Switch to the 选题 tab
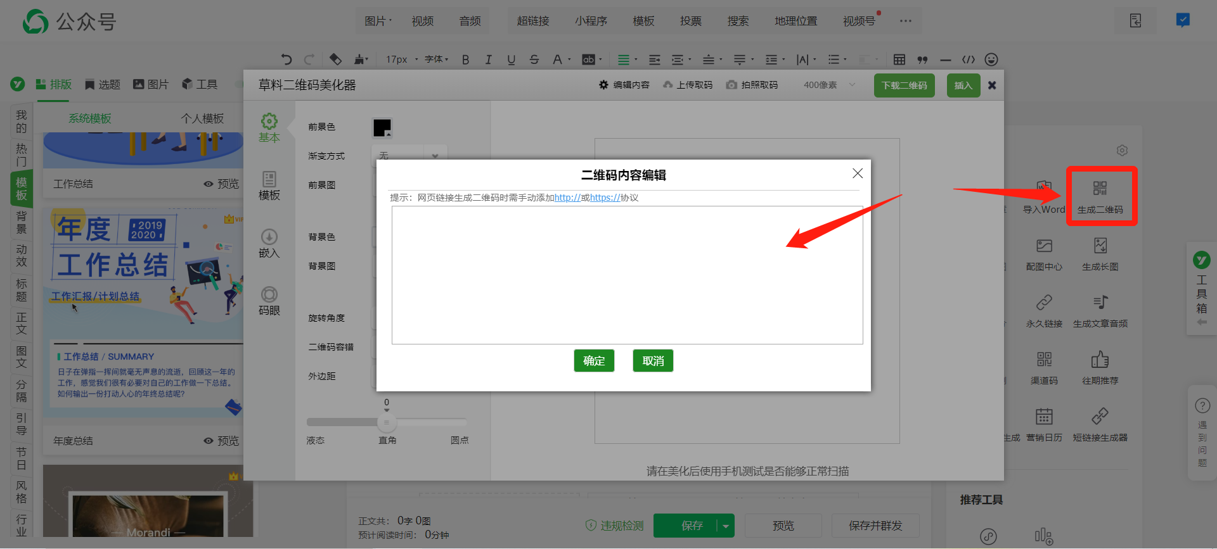 102,84
